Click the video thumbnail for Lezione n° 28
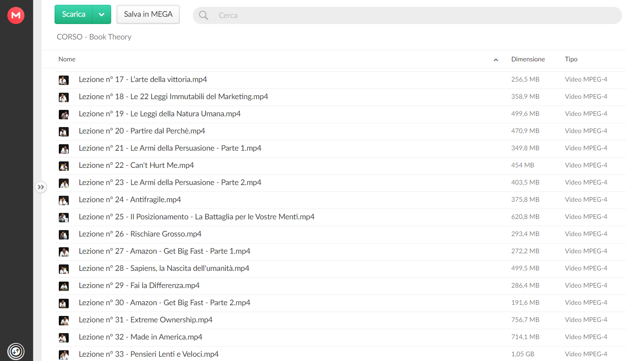Image resolution: width=626 pixels, height=361 pixels. tap(64, 269)
